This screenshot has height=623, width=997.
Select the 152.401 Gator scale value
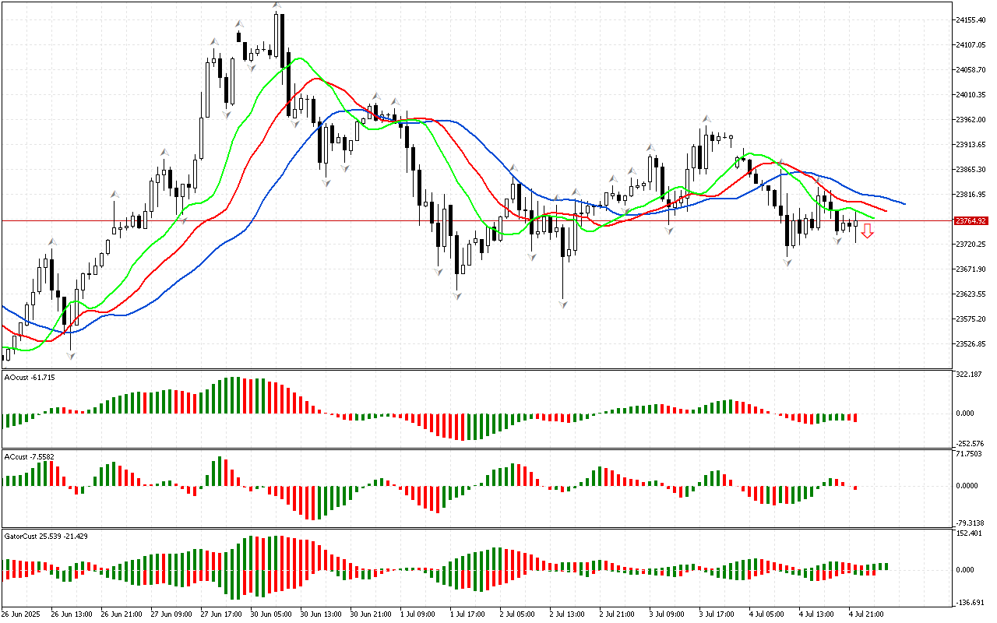click(969, 533)
